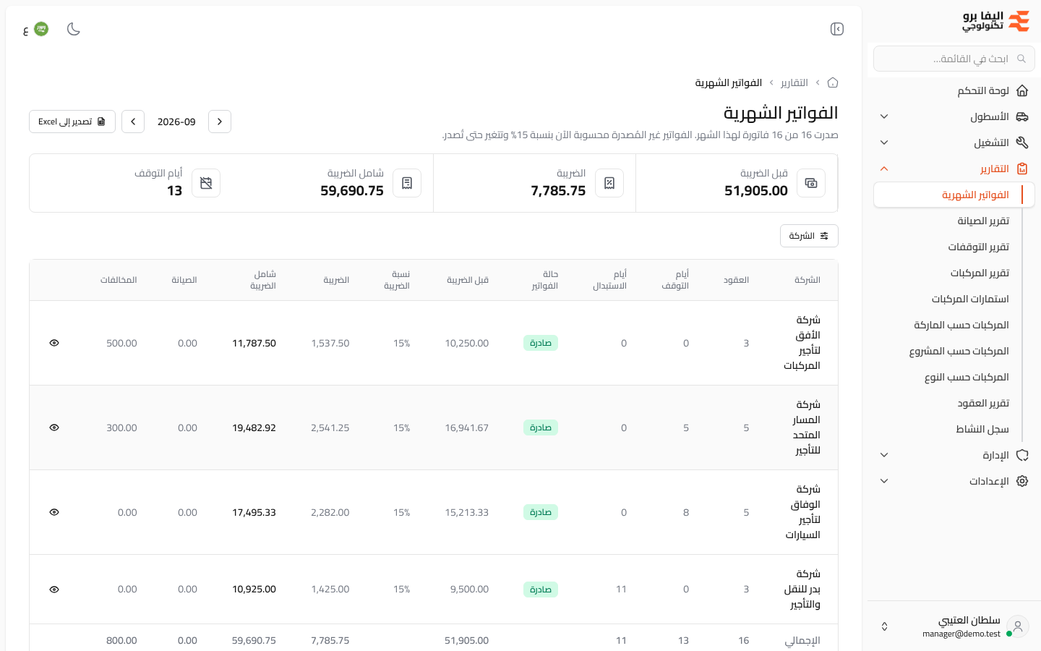This screenshot has width=1041, height=651.
Task: View details eye icon for شركة المسار المتحد row
Action: (54, 427)
